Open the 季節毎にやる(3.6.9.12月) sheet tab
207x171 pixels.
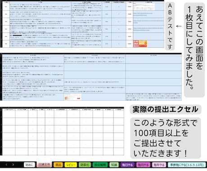point(187,165)
